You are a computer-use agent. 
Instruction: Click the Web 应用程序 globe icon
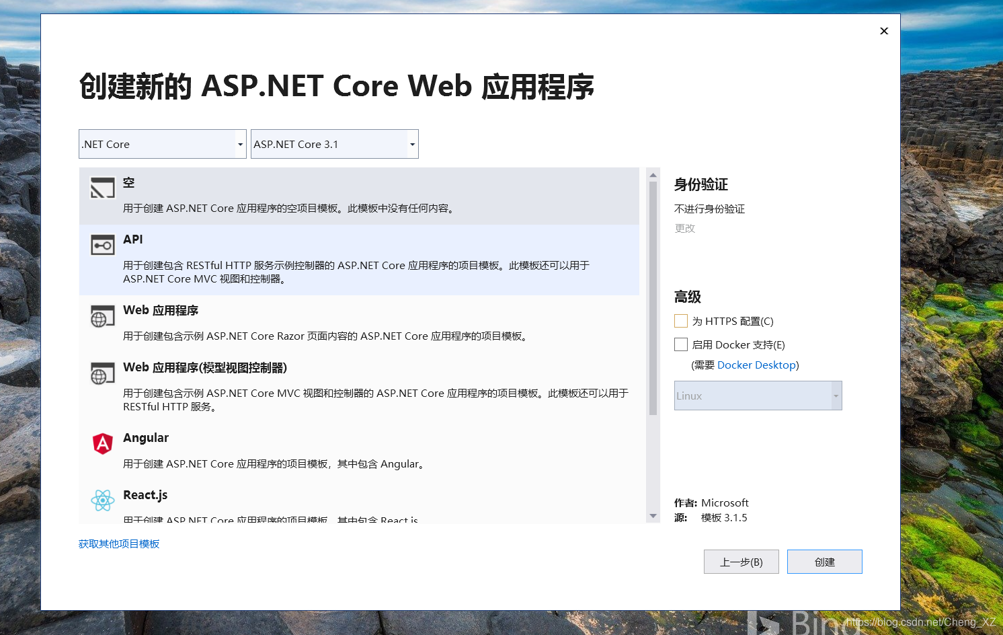click(103, 316)
